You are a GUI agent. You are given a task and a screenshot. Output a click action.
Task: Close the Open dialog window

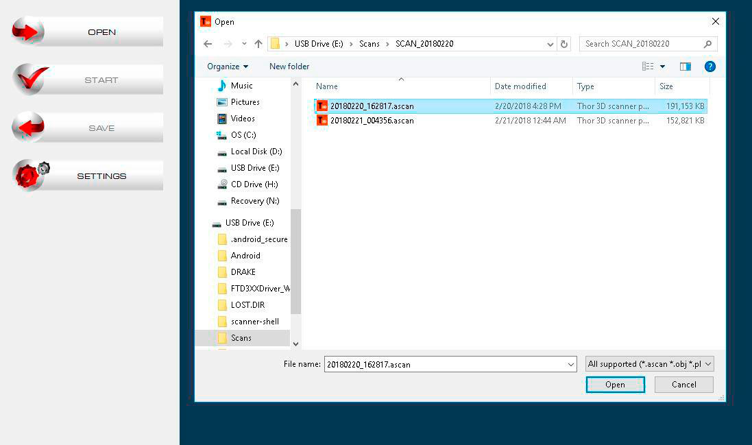pos(715,21)
